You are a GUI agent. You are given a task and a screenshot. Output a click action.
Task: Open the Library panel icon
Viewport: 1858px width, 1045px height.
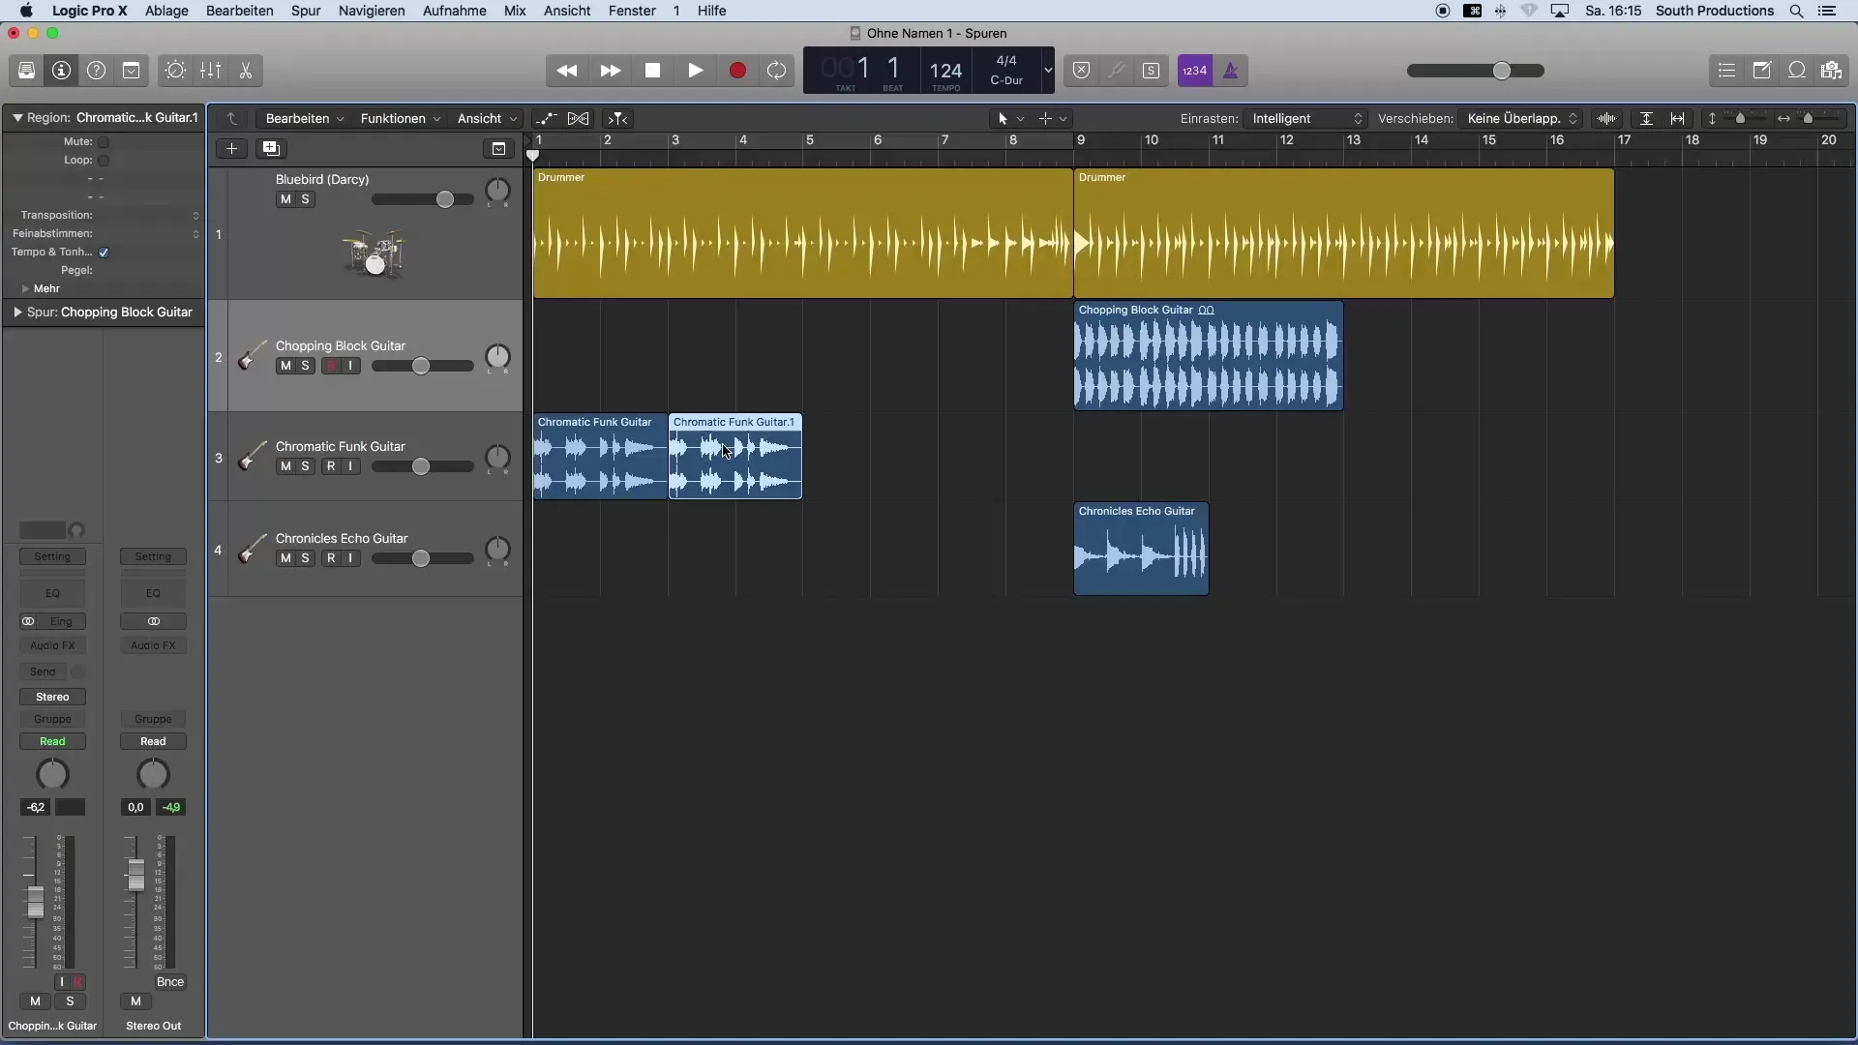click(26, 71)
